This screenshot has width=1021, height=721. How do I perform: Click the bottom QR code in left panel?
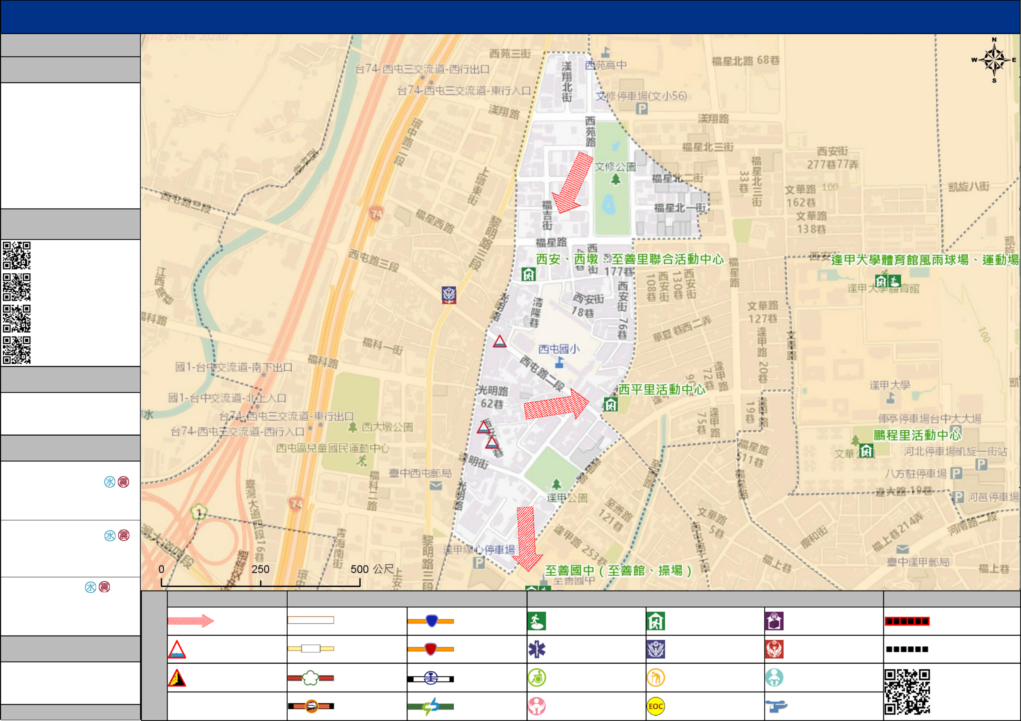click(x=17, y=350)
